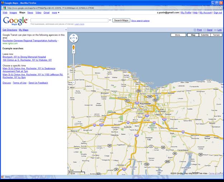The image size is (224, 182).
Task: Click the Discuss link
Action: [6, 83]
